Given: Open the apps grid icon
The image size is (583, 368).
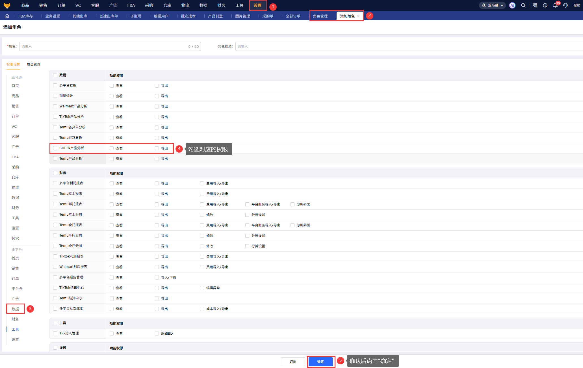Looking at the screenshot, I should [x=535, y=5].
